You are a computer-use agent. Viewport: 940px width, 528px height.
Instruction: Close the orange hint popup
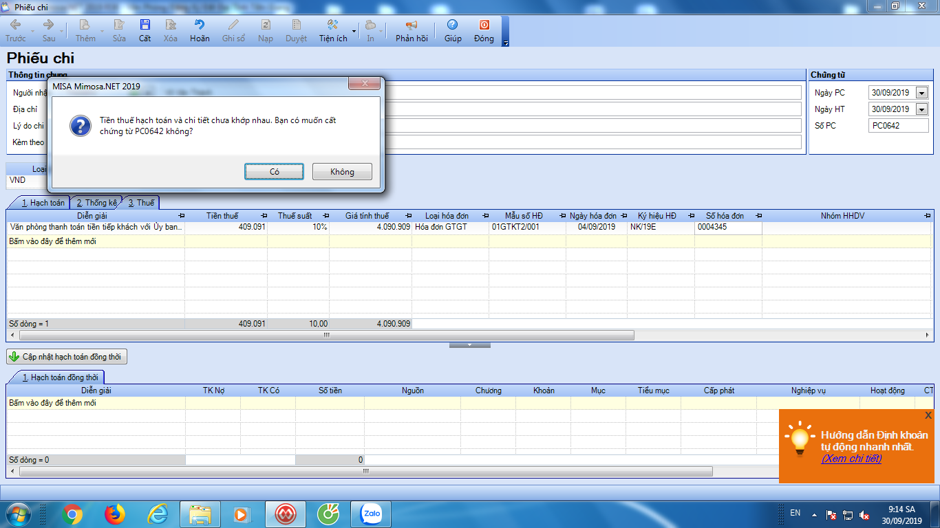click(x=928, y=415)
